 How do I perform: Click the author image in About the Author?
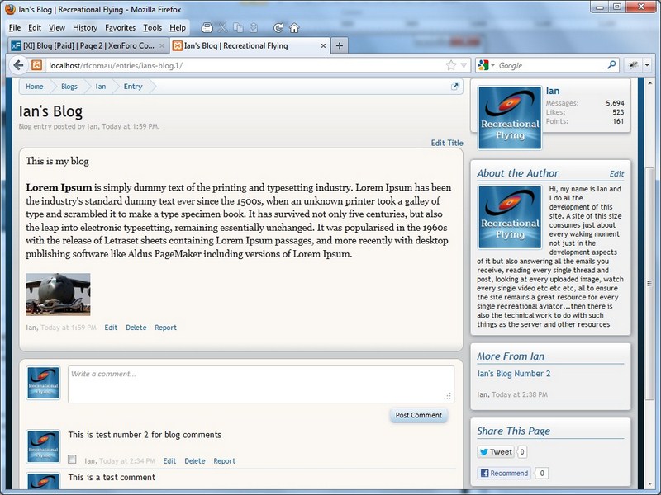[510, 217]
